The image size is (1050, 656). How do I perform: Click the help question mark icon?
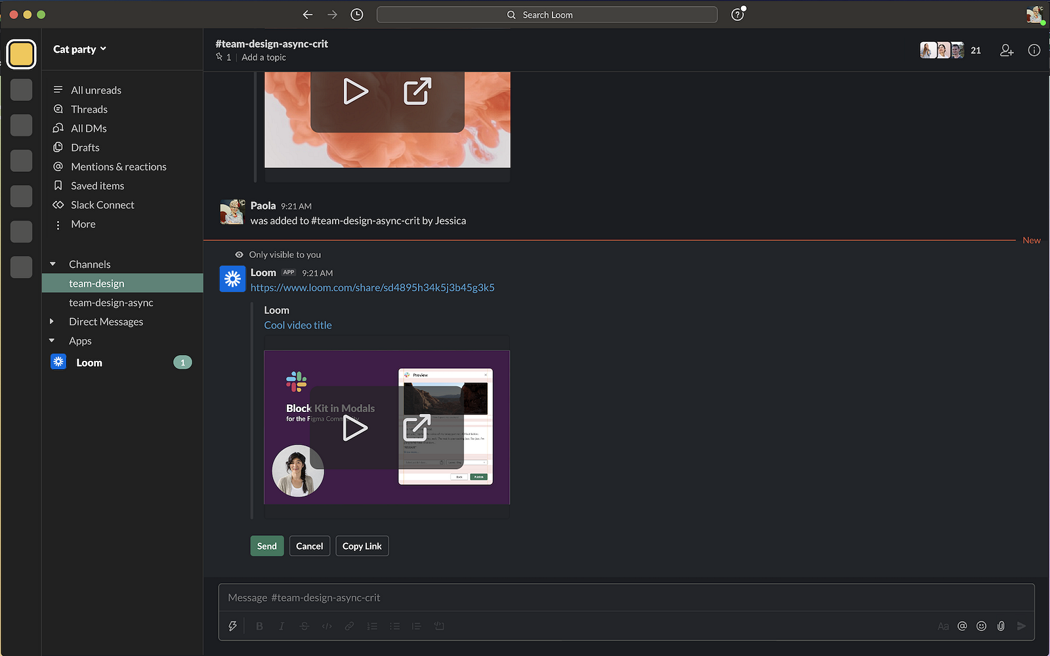[738, 14]
